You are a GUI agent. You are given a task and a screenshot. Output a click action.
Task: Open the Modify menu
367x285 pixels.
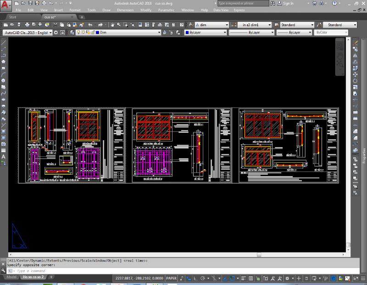146,10
